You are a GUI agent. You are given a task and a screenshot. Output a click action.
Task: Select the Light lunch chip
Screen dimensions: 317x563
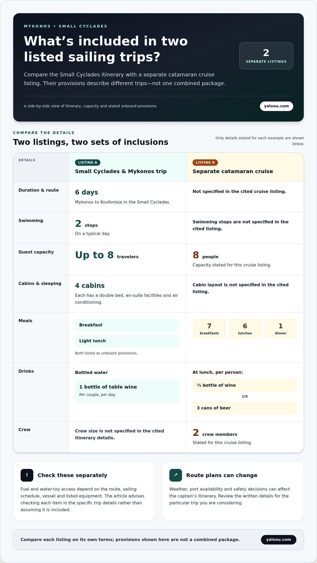point(127,341)
